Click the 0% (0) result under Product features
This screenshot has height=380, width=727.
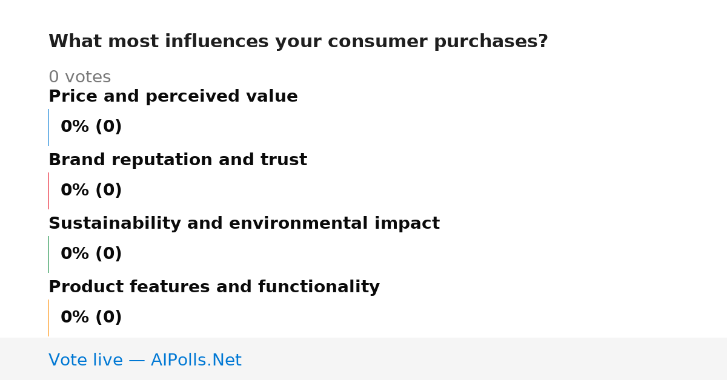91,318
